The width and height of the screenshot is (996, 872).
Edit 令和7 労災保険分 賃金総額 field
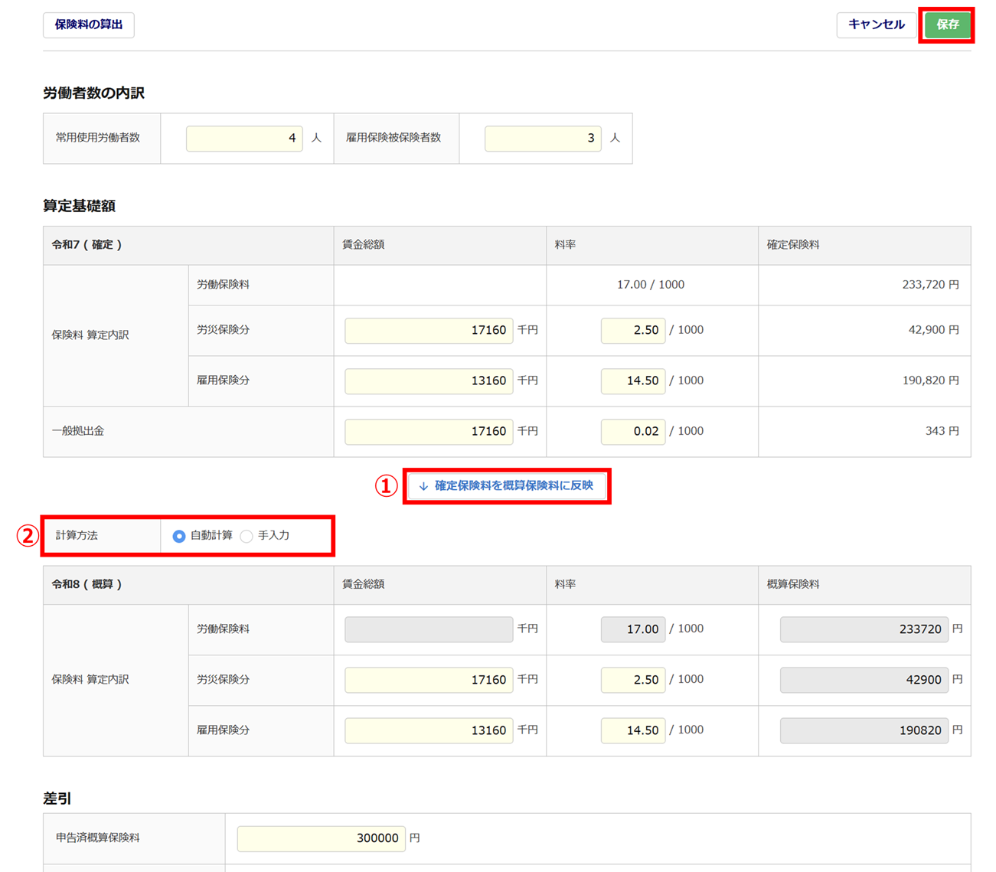pyautogui.click(x=429, y=330)
